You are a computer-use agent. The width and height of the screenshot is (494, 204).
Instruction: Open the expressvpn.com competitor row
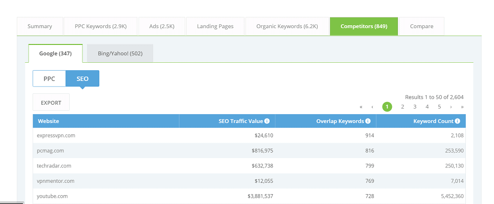[249, 136]
